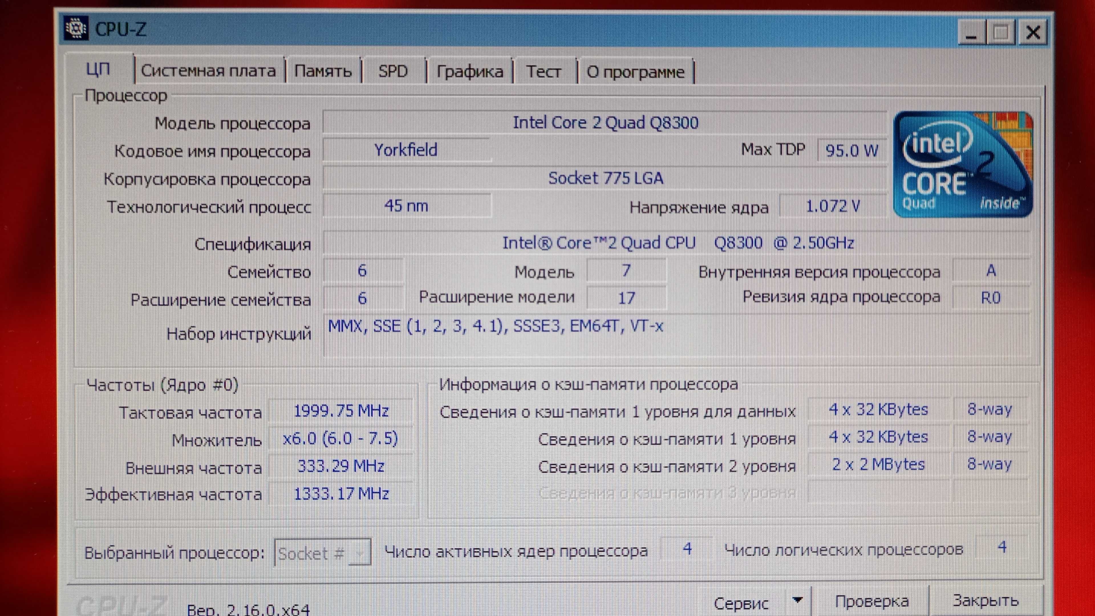The image size is (1095, 616).
Task: Click the L2 cache 8-way value
Action: tap(989, 464)
